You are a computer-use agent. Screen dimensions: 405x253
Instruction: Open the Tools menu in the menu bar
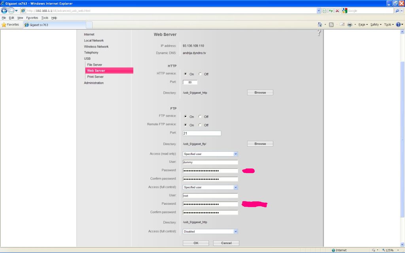(x=45, y=18)
